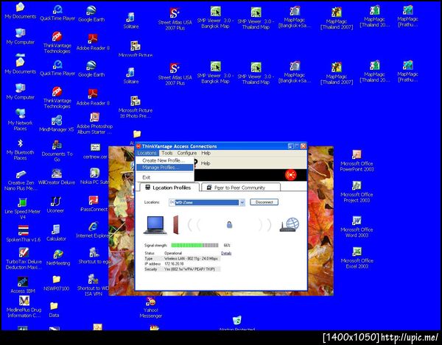Click the Help toolbar button with question mark
The image size is (442, 345).
[203, 163]
